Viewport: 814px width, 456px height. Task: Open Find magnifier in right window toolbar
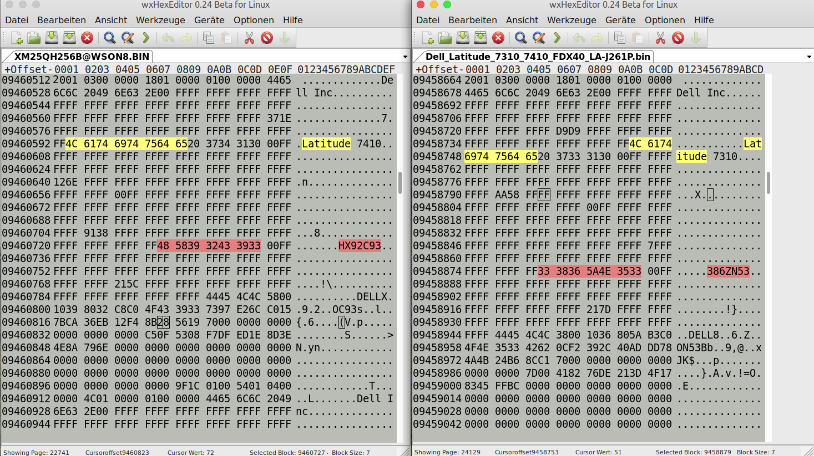tap(520, 38)
